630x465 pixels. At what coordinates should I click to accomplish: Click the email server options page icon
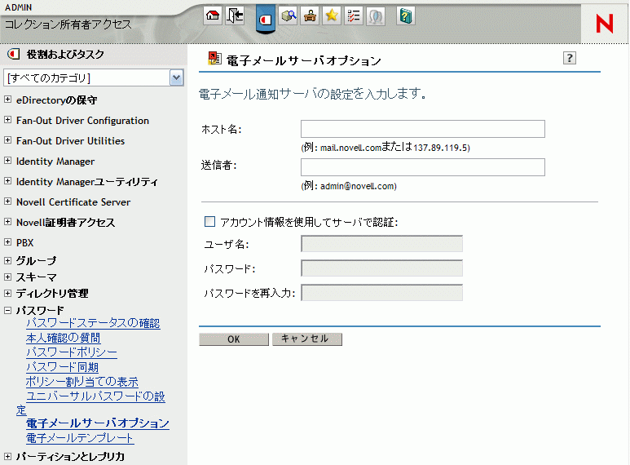(x=214, y=59)
